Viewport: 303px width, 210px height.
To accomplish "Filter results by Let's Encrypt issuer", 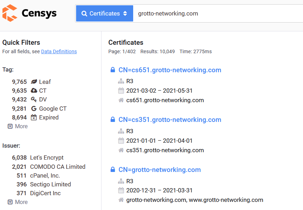I will click(x=46, y=157).
